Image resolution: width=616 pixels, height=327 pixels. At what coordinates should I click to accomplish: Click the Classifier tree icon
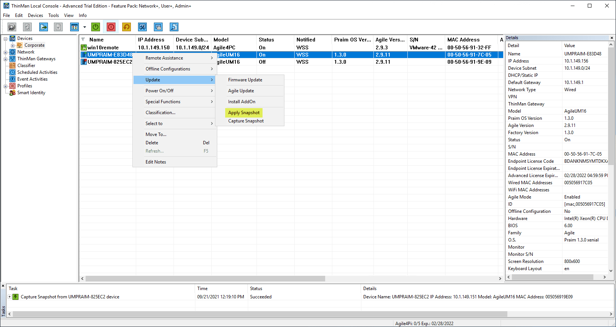12,66
